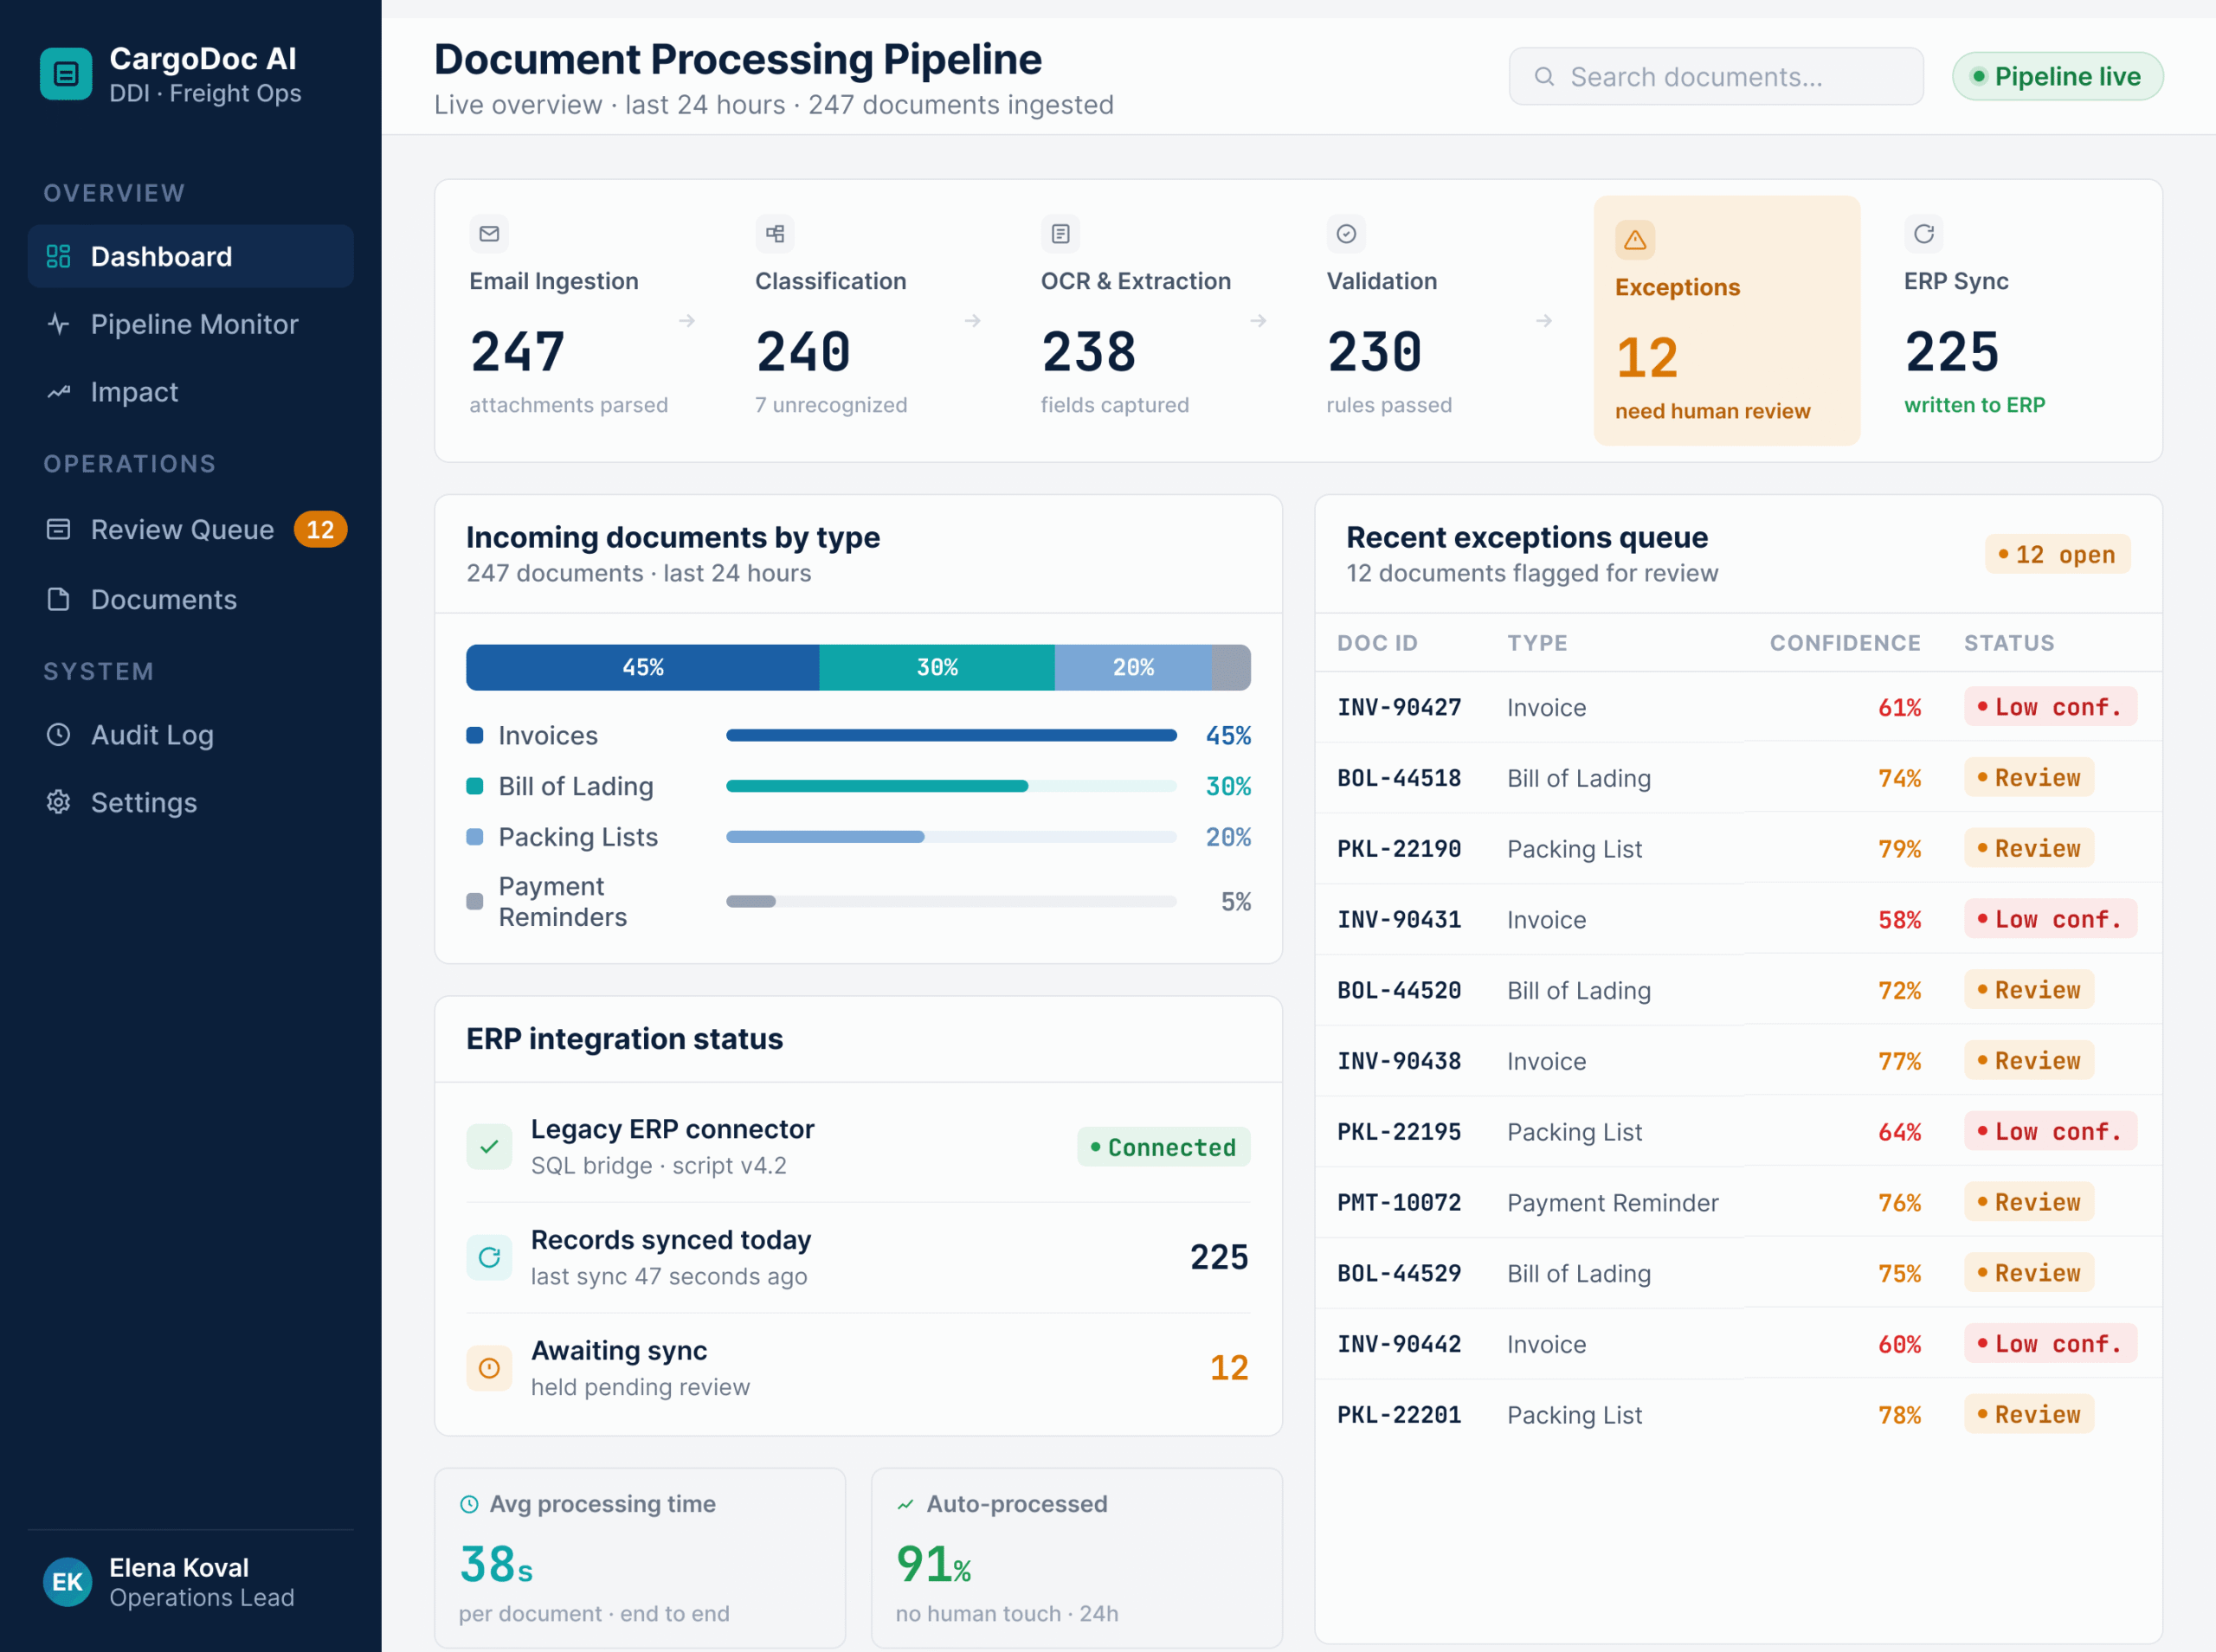Click the OCR & Extraction document icon
This screenshot has width=2216, height=1652.
click(1061, 234)
